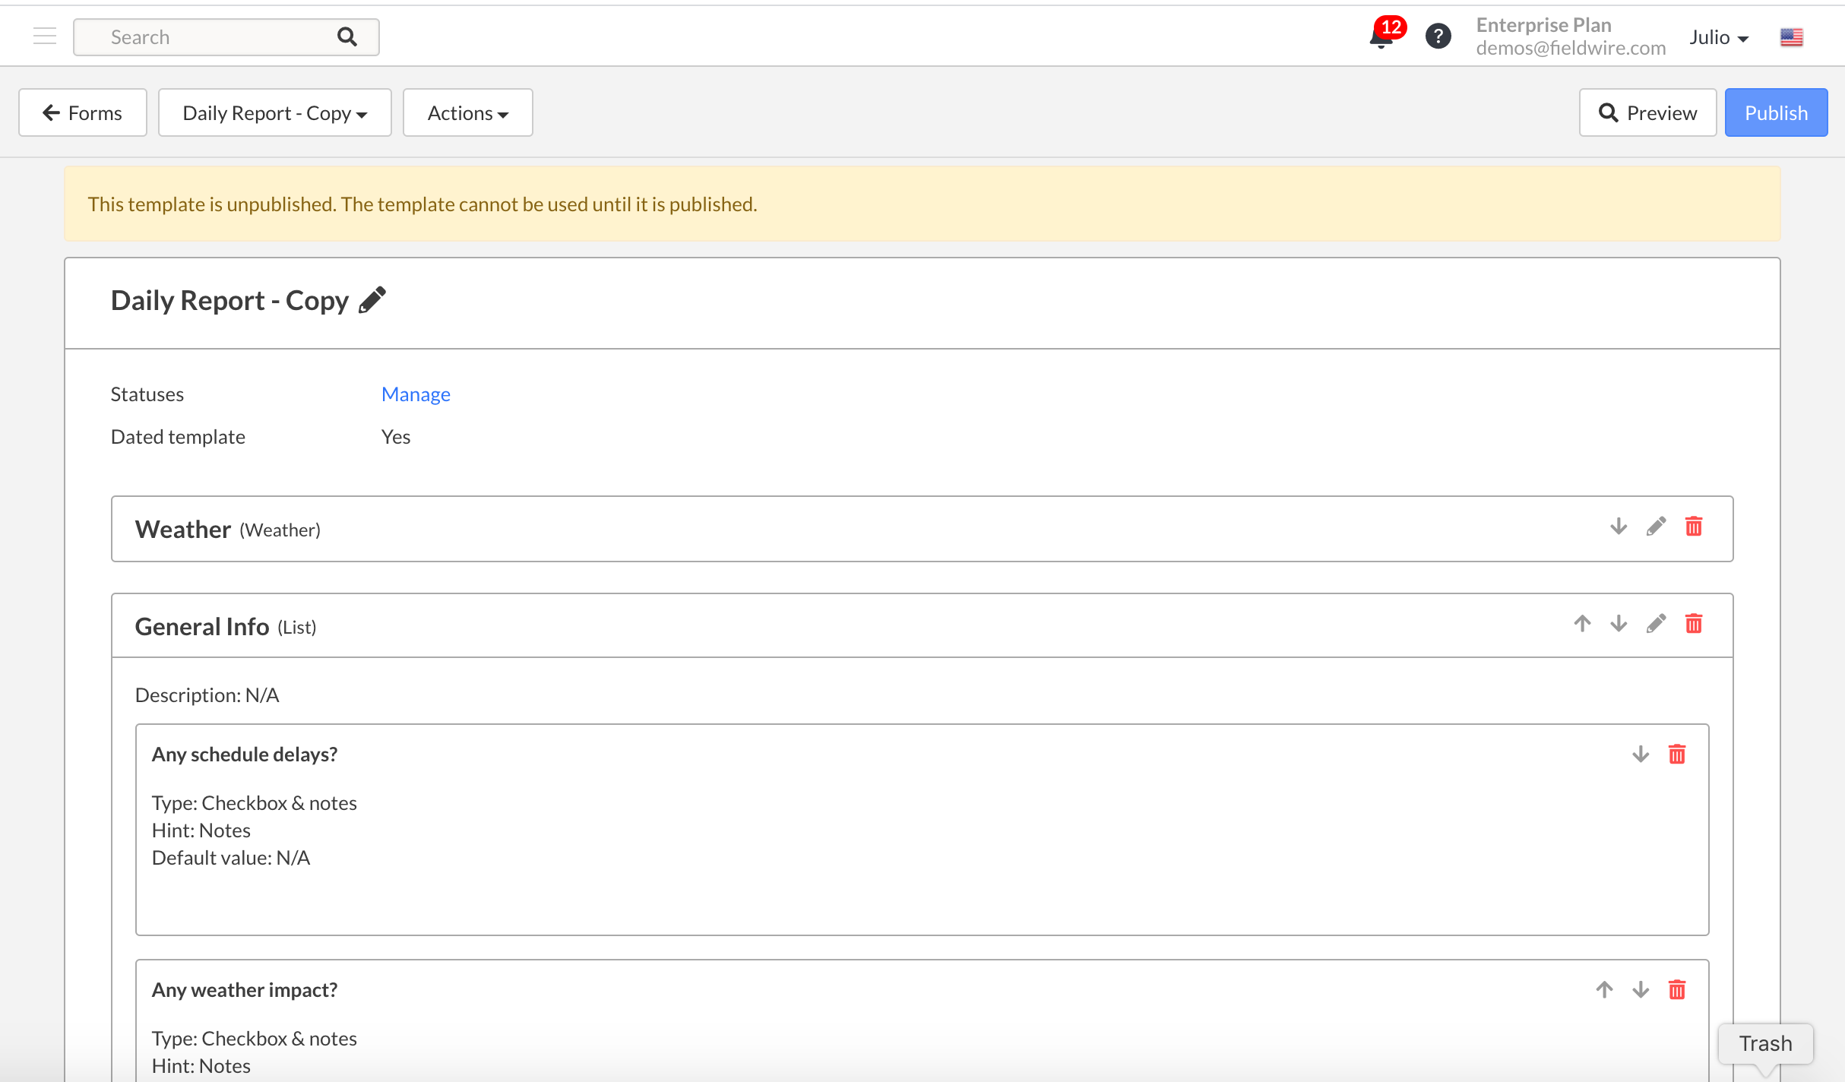Delete the Weather section
Screen dimensions: 1845x1082
[x=1694, y=527]
